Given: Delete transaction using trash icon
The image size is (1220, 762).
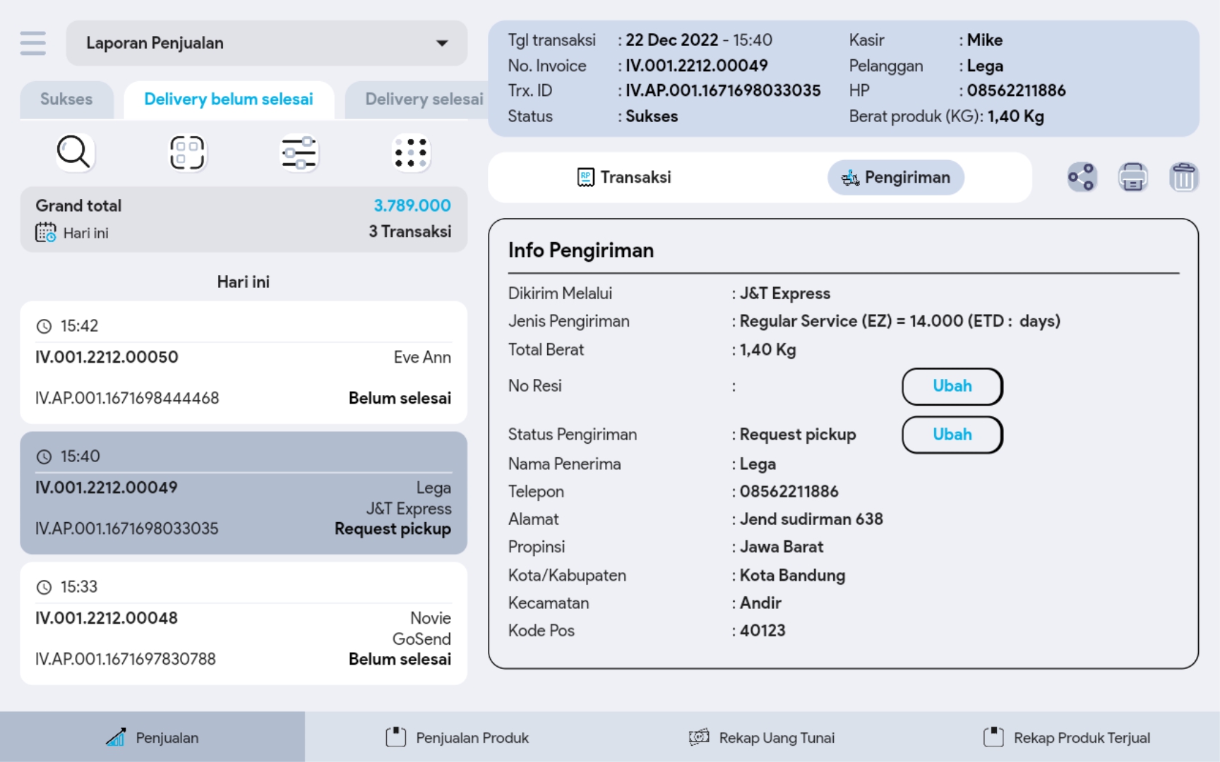Looking at the screenshot, I should click(1183, 177).
